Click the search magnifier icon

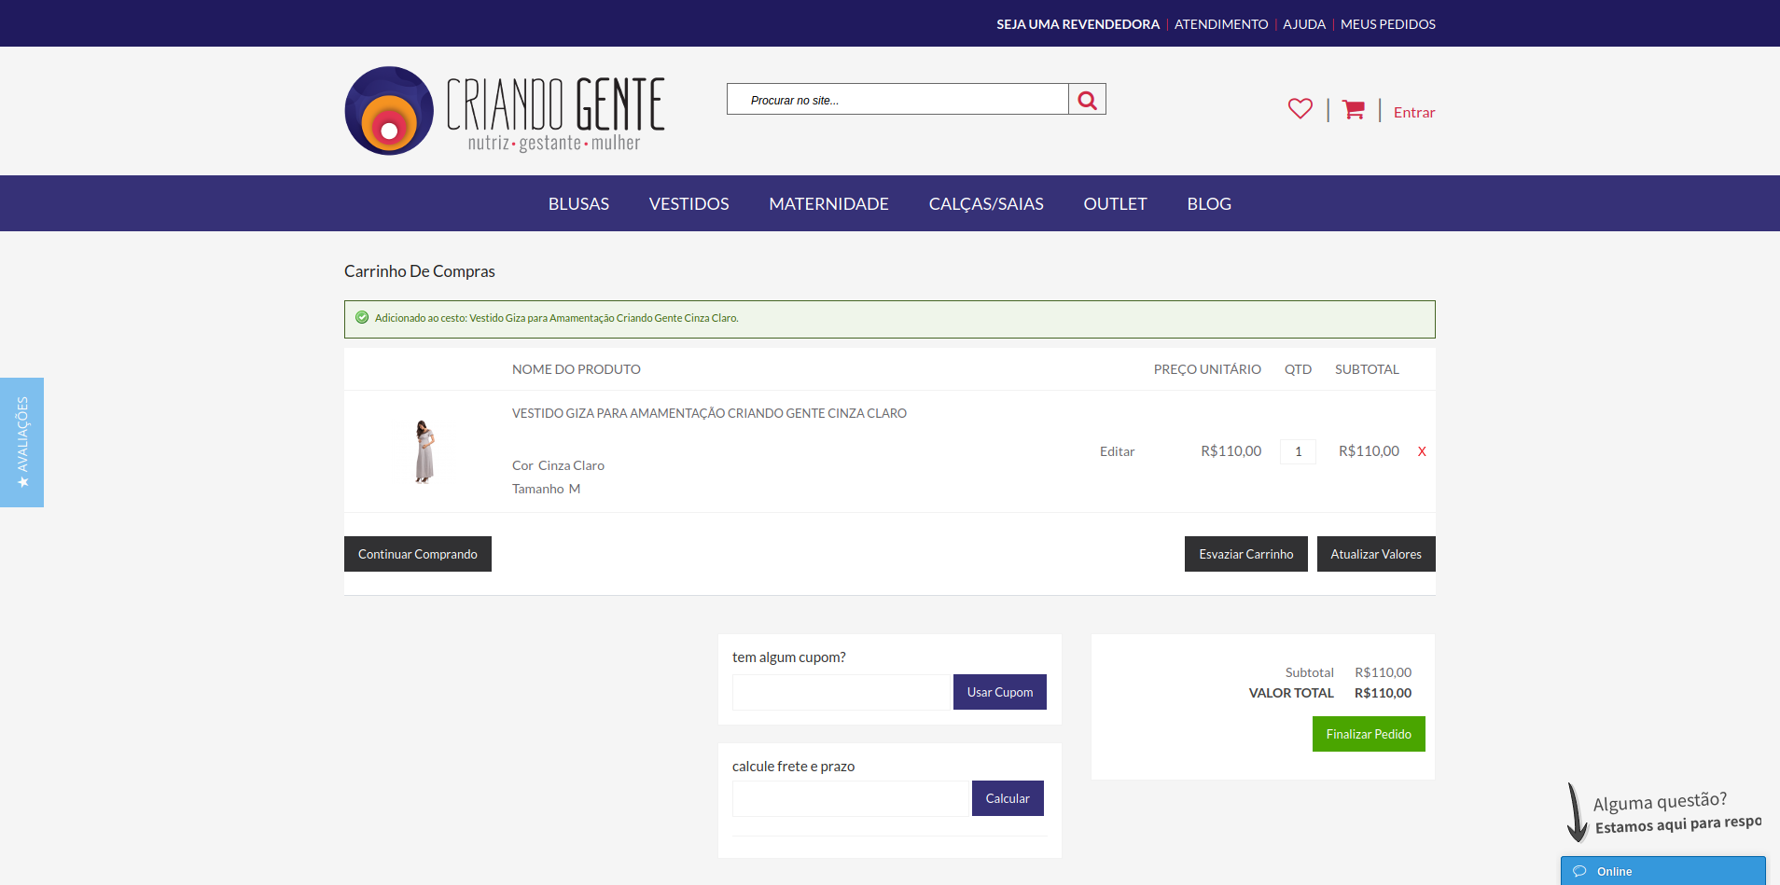[x=1087, y=100]
